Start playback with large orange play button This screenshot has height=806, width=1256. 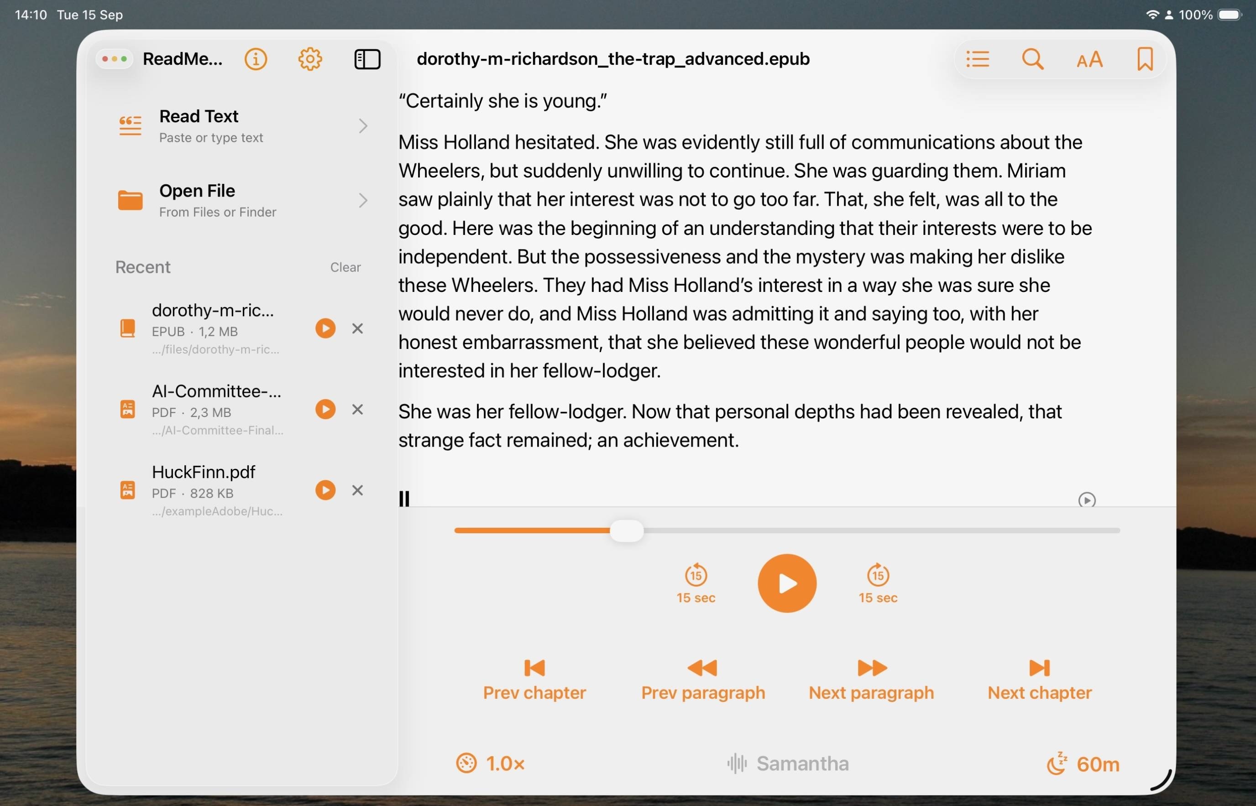pos(787,584)
